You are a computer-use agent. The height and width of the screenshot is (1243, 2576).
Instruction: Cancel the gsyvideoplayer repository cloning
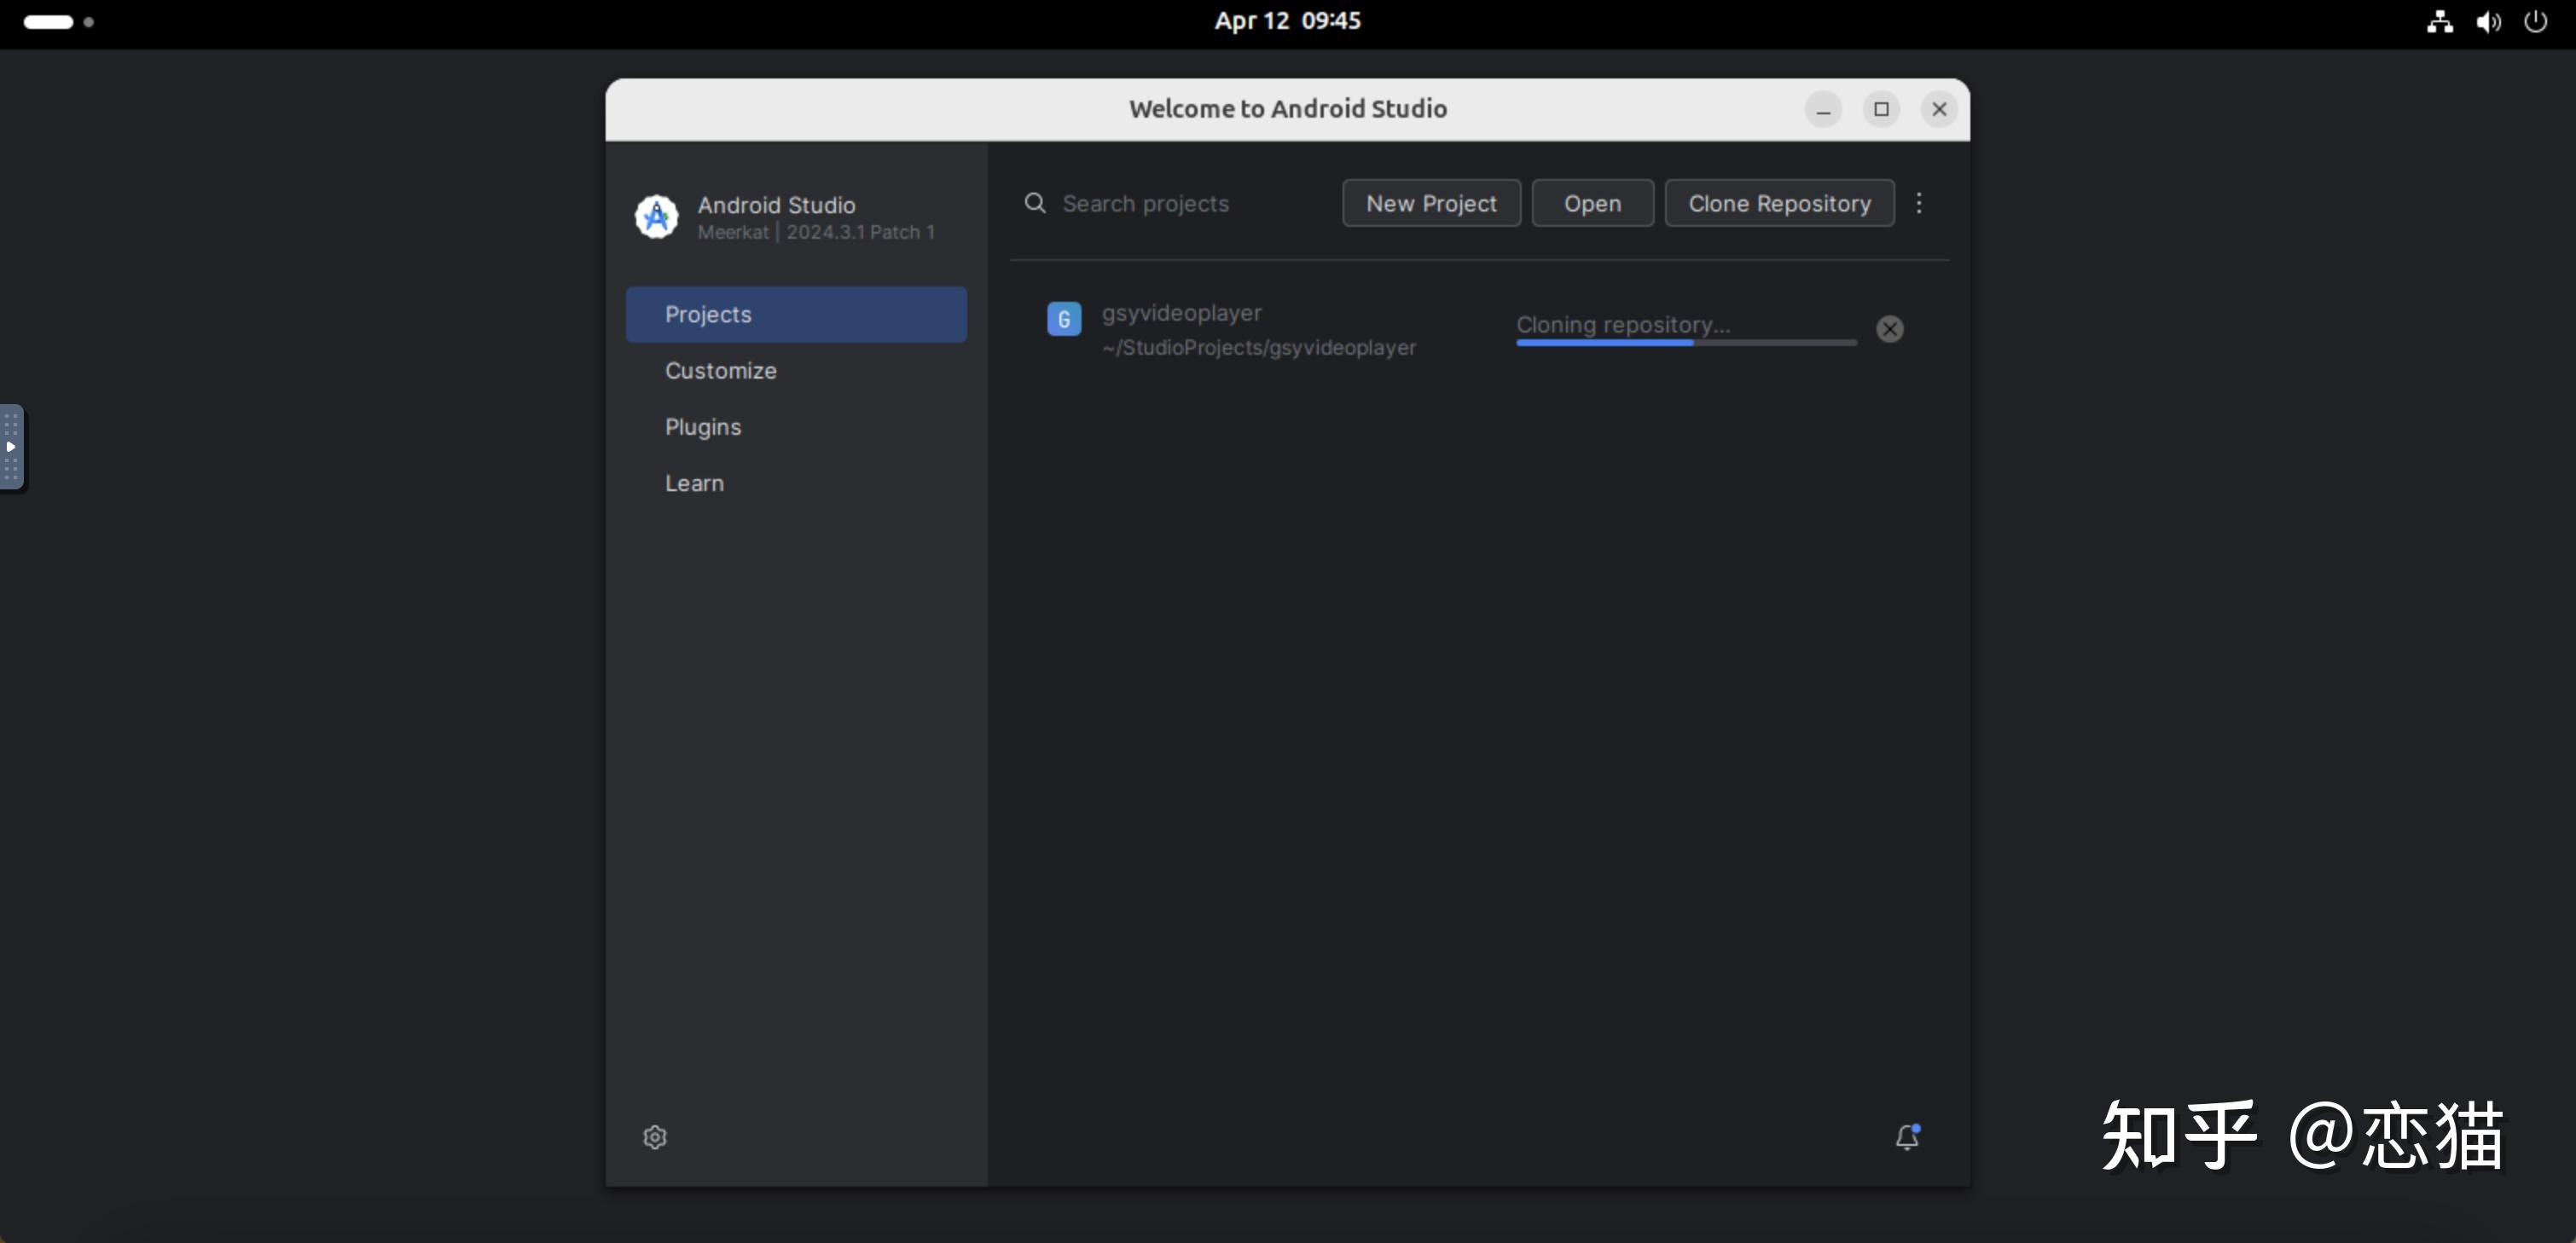1890,329
